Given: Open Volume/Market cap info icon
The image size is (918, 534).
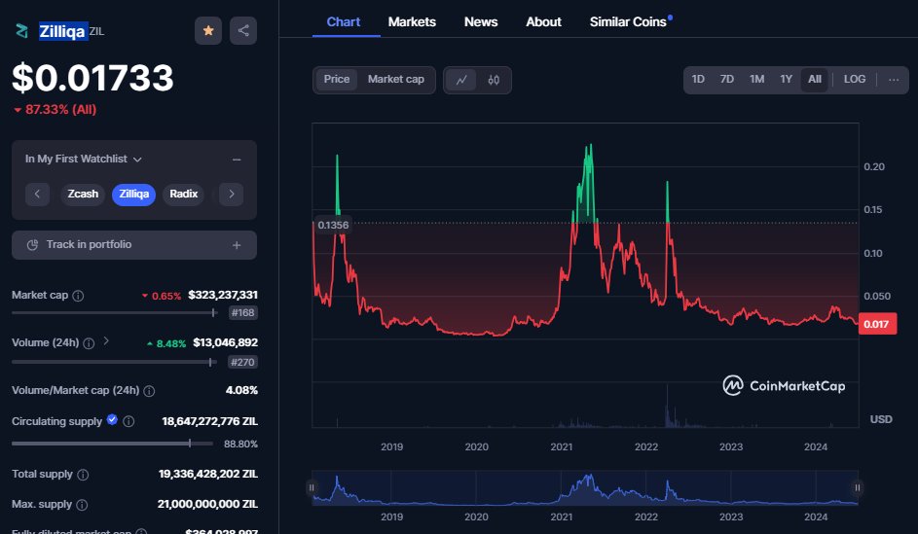Looking at the screenshot, I should click(149, 391).
